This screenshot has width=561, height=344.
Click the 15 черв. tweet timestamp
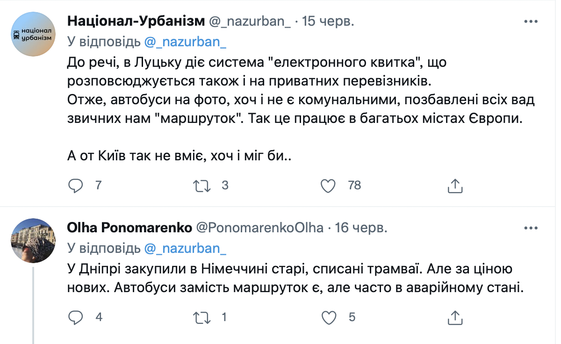point(328,21)
